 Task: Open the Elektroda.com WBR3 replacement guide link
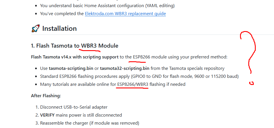(125, 13)
